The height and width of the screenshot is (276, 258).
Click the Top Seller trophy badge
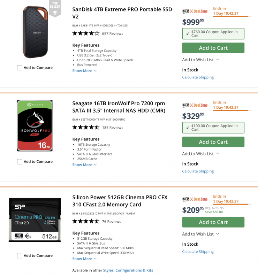click(x=54, y=9)
